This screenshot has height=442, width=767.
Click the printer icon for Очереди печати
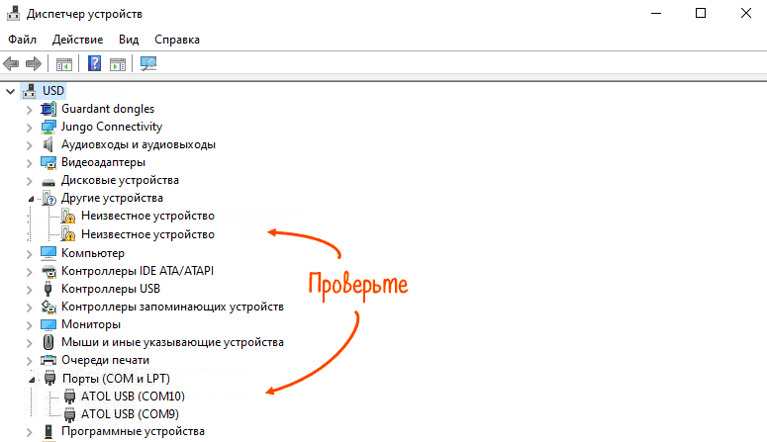tap(48, 360)
